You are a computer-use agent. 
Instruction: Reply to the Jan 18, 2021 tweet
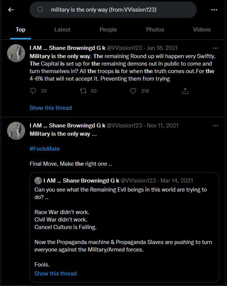tap(33, 91)
